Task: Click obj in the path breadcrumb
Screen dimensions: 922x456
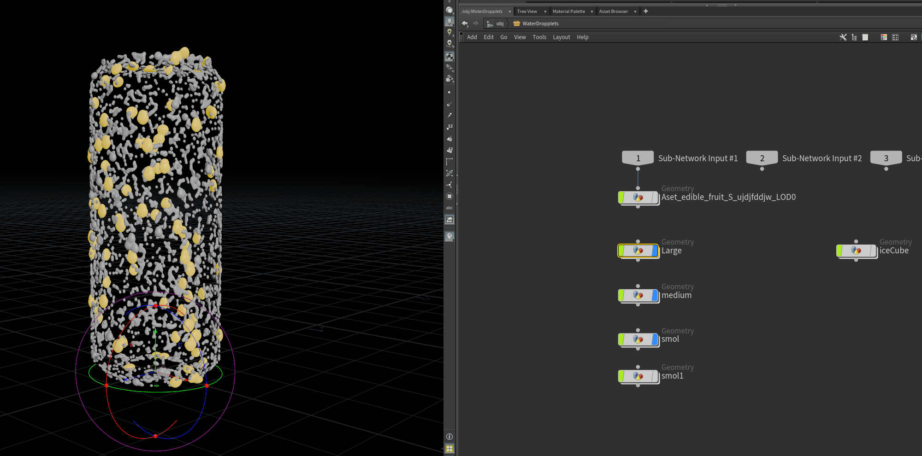Action: click(x=496, y=23)
